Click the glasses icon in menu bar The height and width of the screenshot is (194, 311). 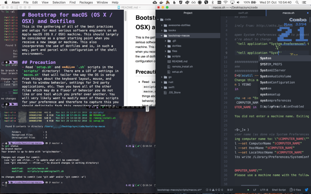(193, 2)
